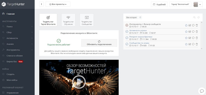Open Управление in рекламный кабинет

click(x=12, y=93)
